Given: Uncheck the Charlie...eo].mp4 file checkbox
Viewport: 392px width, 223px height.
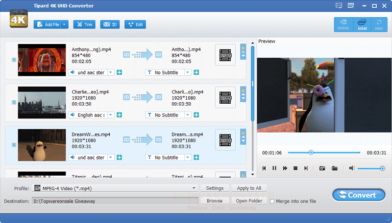Looking at the screenshot, I should 14,102.
